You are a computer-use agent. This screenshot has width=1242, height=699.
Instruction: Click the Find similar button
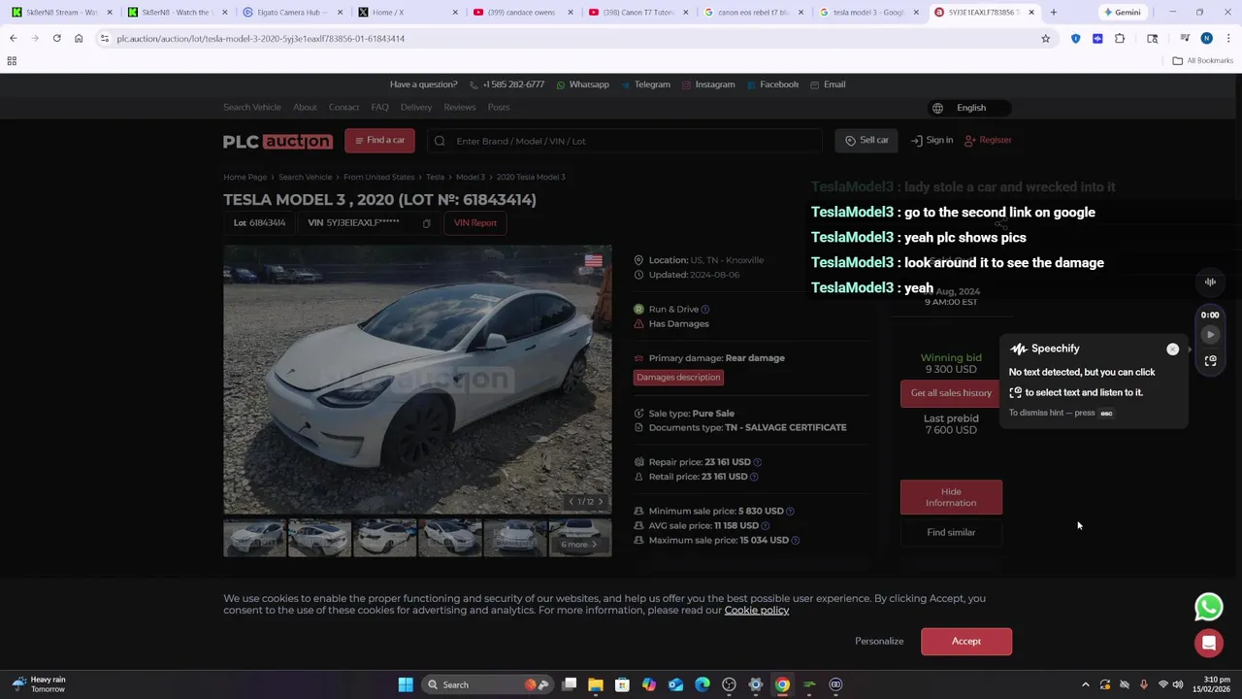click(951, 532)
